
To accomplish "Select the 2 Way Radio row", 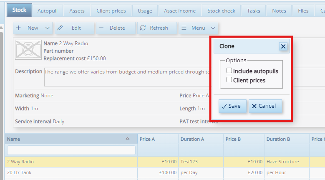I will point(165,162).
